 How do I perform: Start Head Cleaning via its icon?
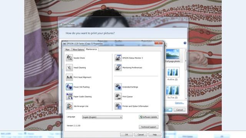pyautogui.click(x=69, y=67)
